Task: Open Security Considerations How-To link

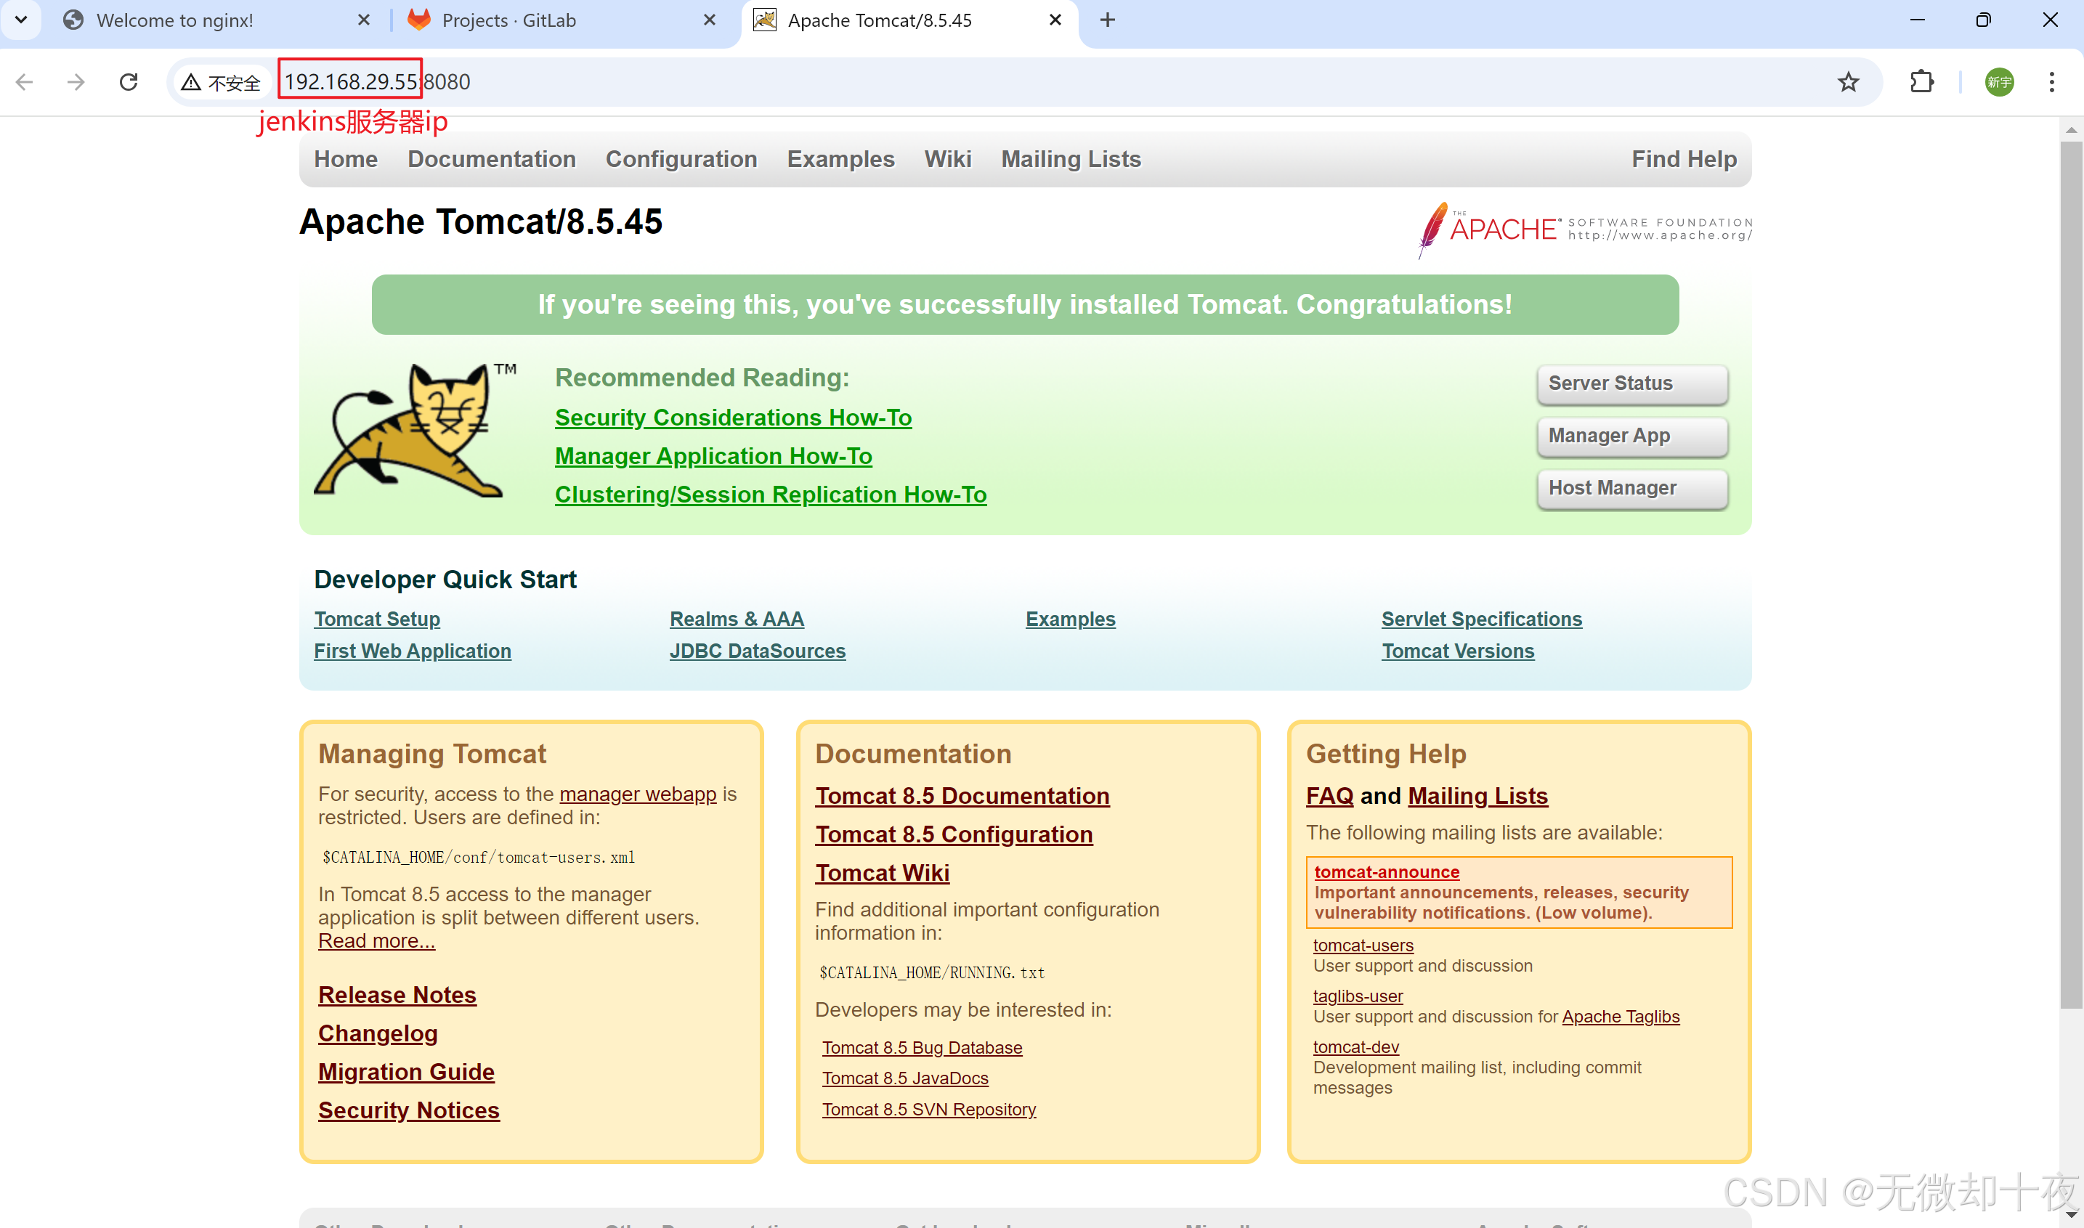Action: click(x=732, y=418)
